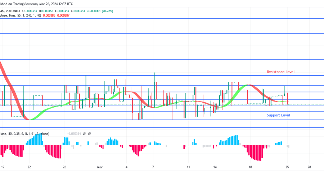The image size is (324, 180).
Task: Click the oscillator value -6.070394
Action: point(74,134)
